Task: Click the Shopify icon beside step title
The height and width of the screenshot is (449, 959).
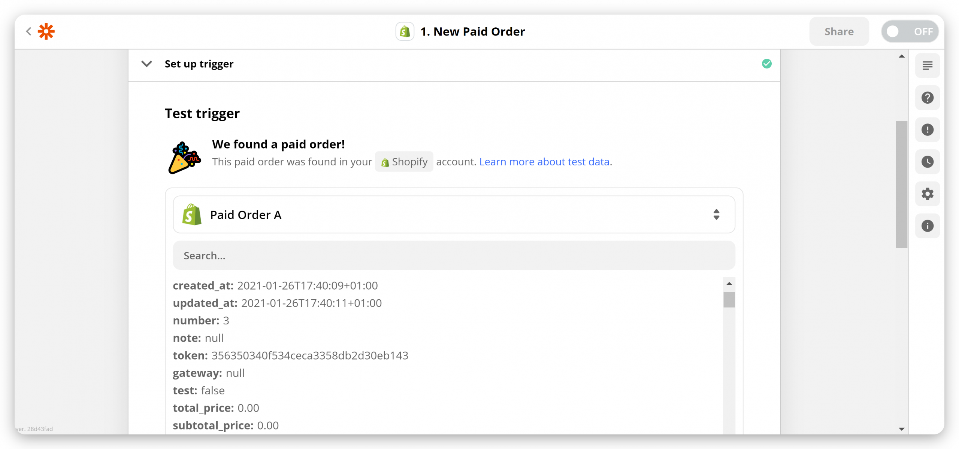Action: pyautogui.click(x=405, y=31)
